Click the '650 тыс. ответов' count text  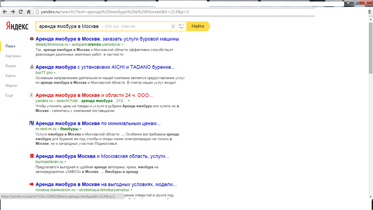tap(120, 27)
